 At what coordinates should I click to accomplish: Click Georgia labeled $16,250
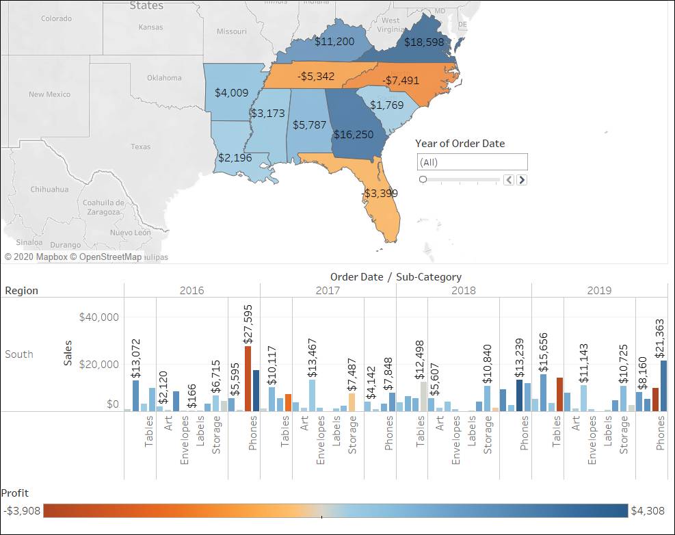352,133
